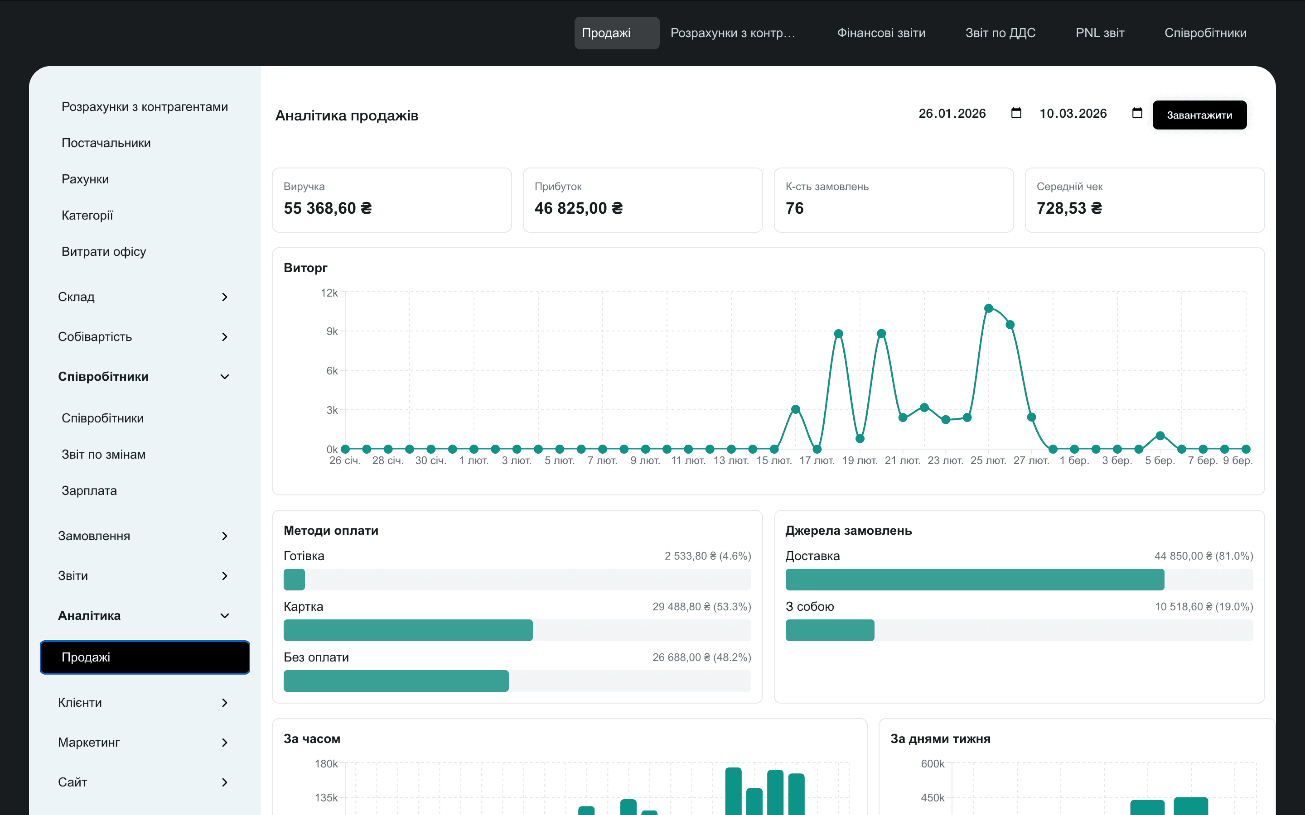This screenshot has height=815, width=1305.
Task: Expand the Сайт sidebar section
Action: tap(144, 782)
